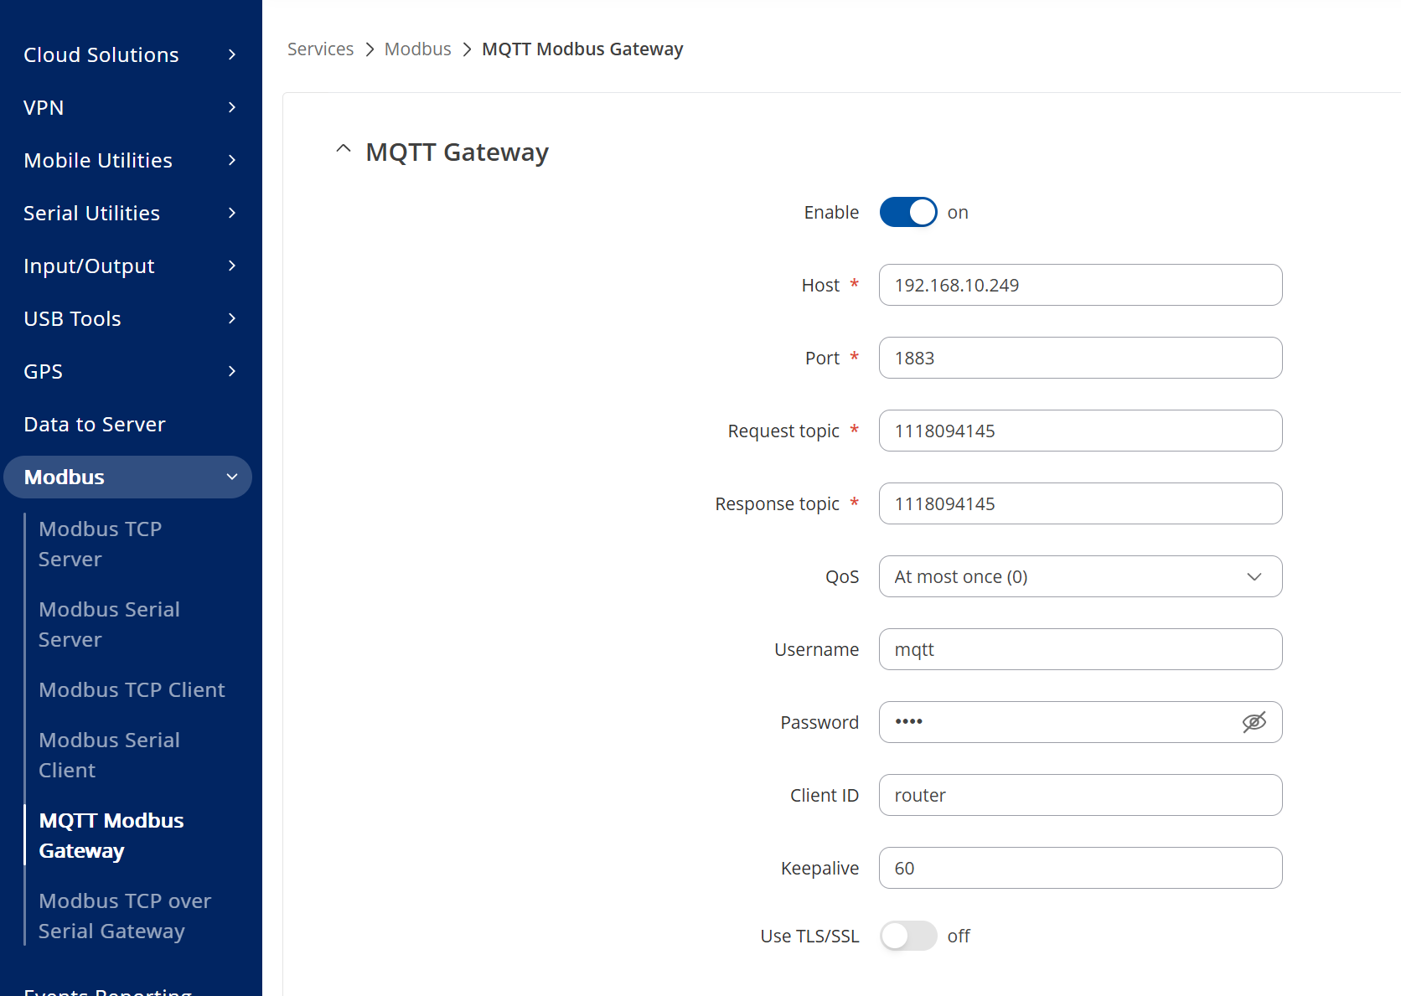The height and width of the screenshot is (996, 1401).
Task: Click the MQTT Modbus Gateway breadcrumb text
Action: [x=582, y=49]
